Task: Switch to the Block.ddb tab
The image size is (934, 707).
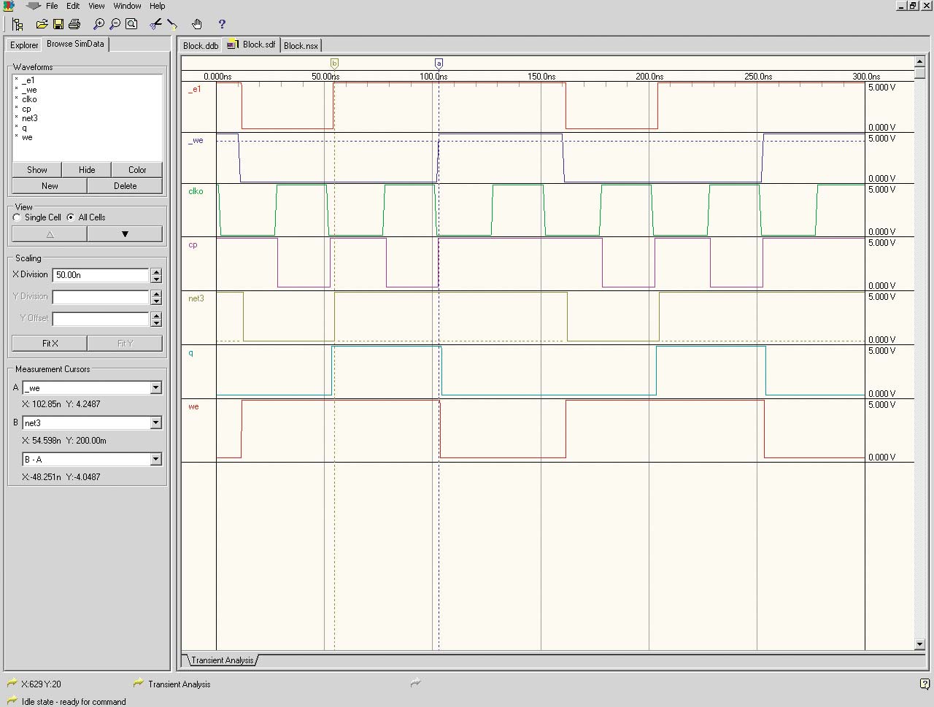Action: coord(201,45)
